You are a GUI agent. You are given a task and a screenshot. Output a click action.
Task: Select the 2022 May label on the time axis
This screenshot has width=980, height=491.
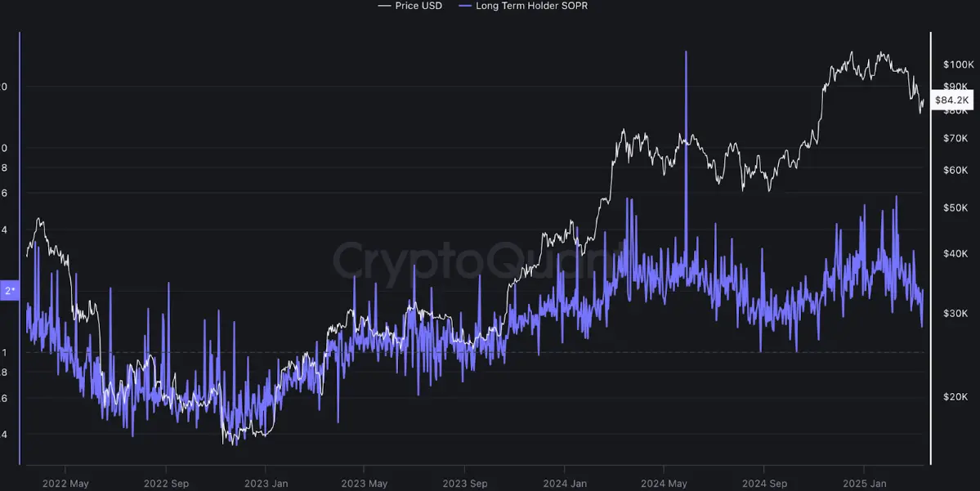[x=66, y=483]
